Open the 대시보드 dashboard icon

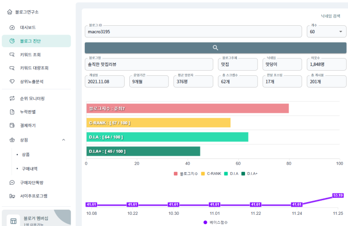click(12, 28)
